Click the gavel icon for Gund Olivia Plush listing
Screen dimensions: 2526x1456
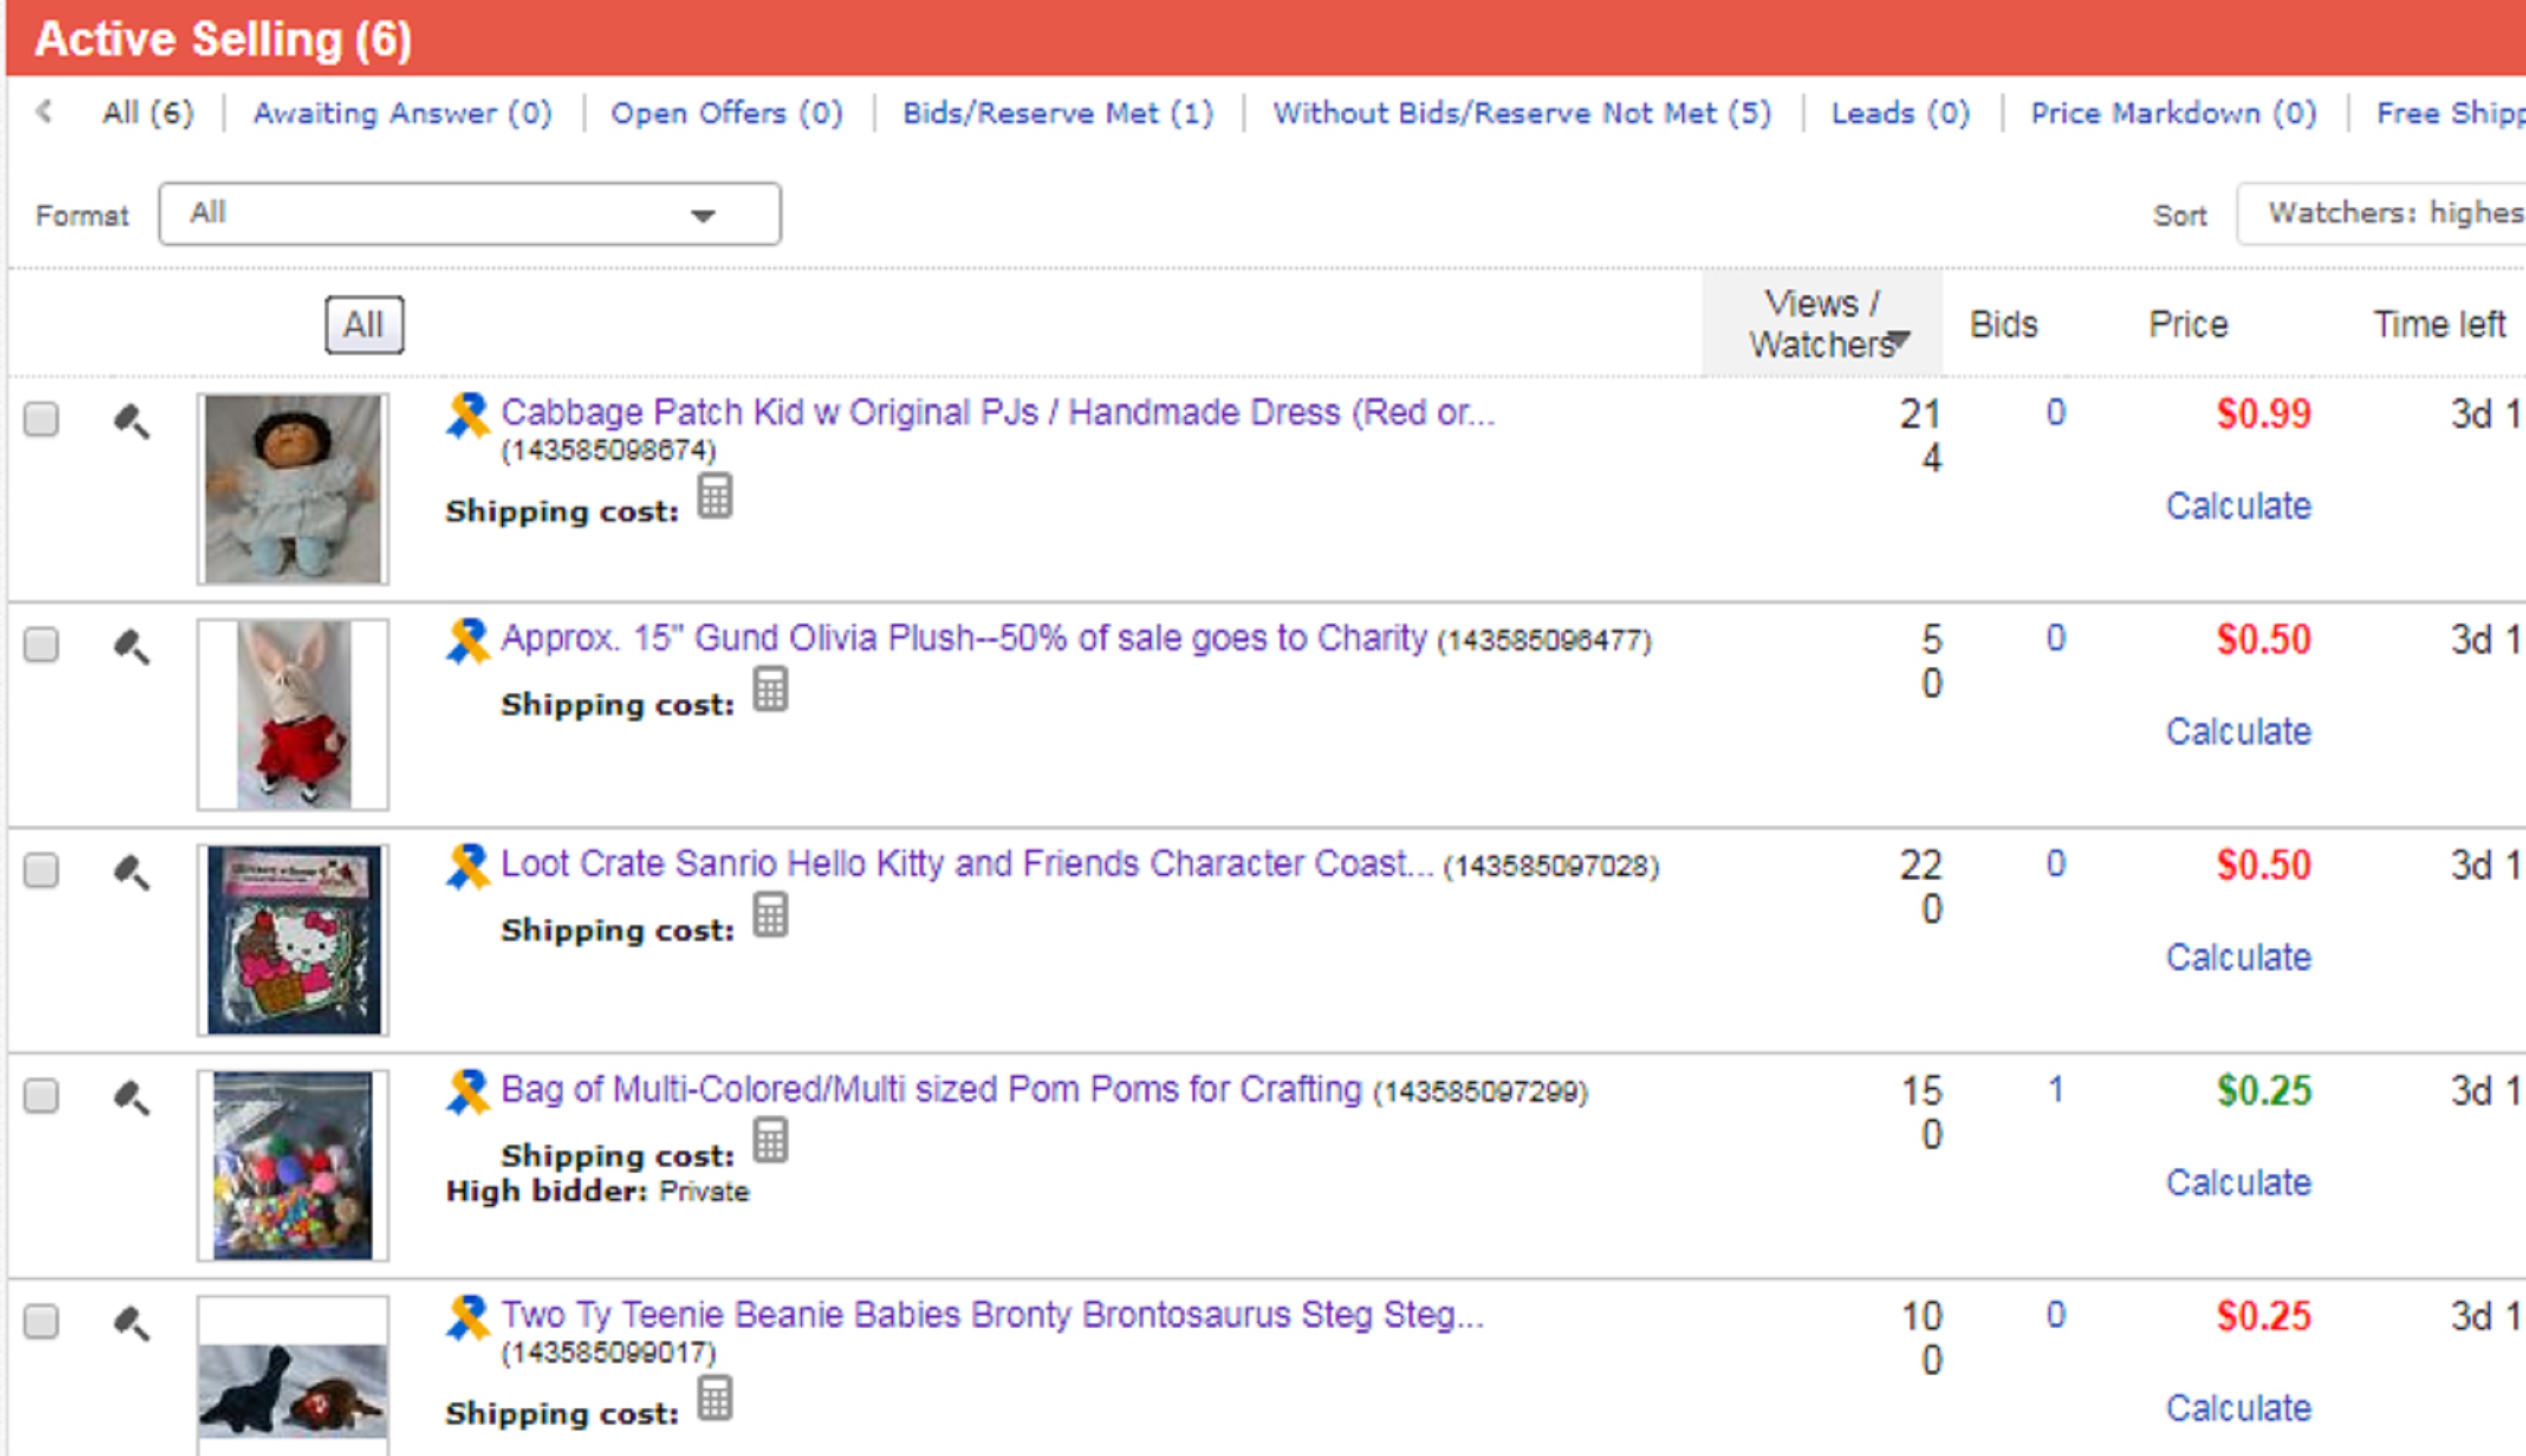(x=131, y=647)
